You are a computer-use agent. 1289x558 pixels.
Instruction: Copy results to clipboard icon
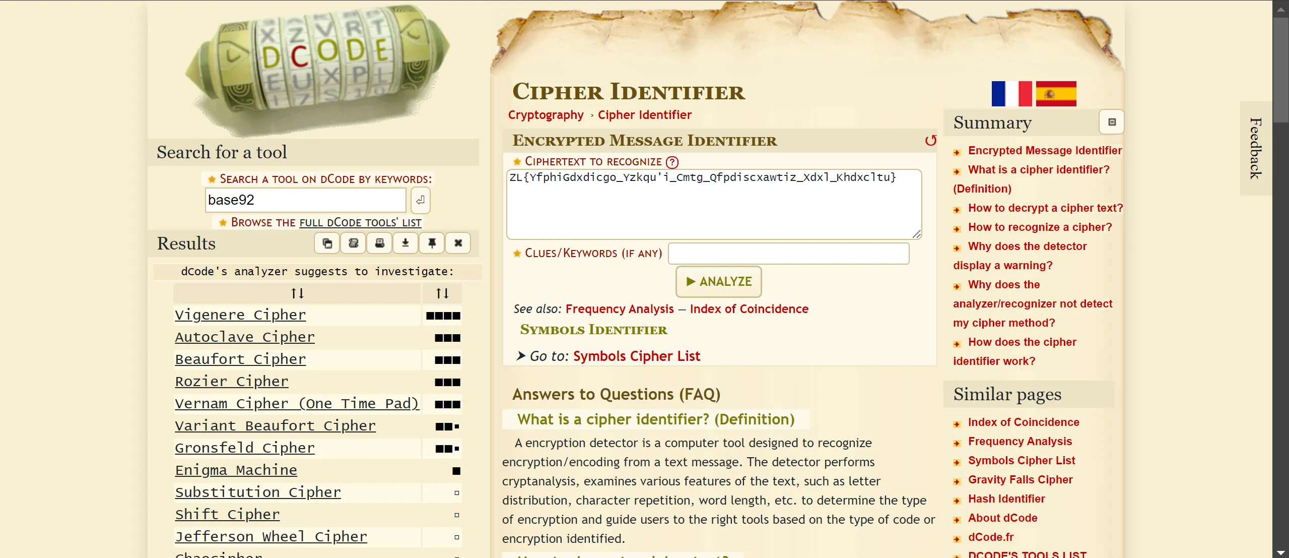point(327,243)
